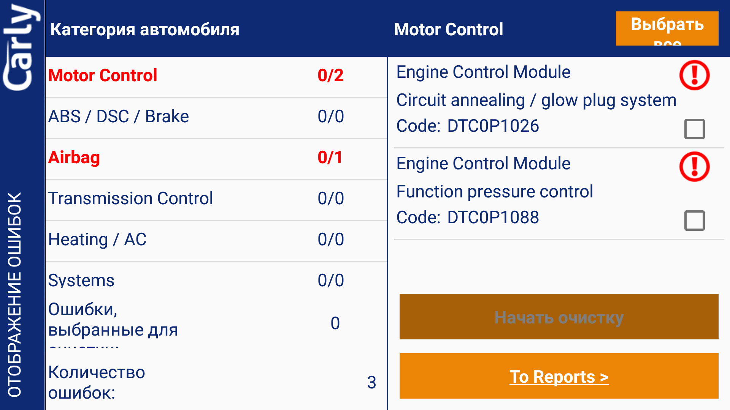The image size is (730, 410).
Task: Follow the To Reports link
Action: pyautogui.click(x=559, y=376)
